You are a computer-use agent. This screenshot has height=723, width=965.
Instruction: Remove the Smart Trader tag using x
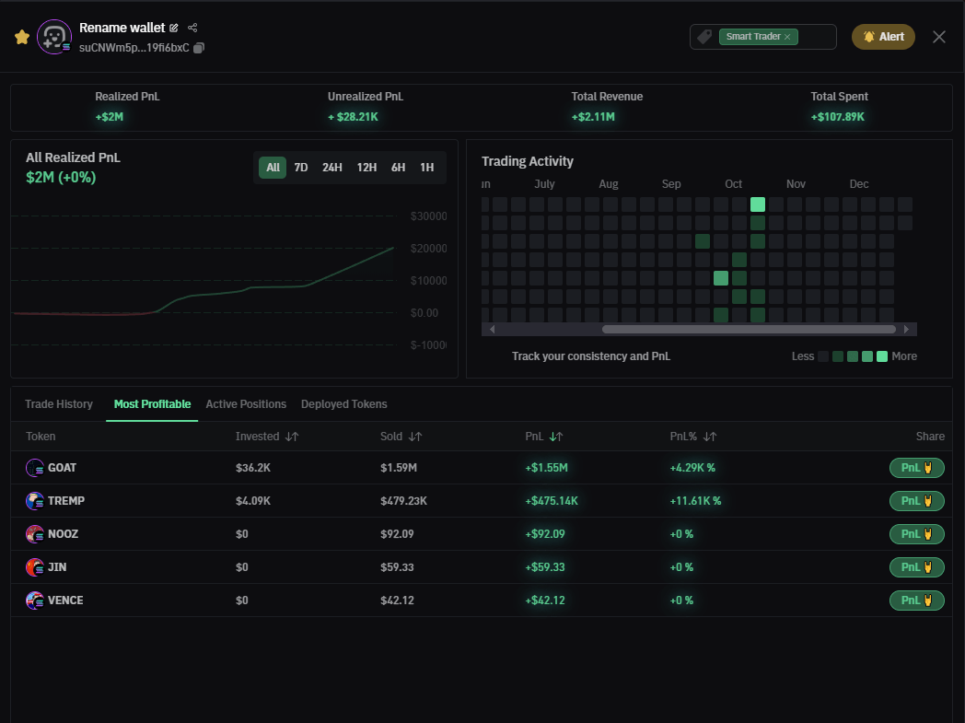(x=787, y=37)
